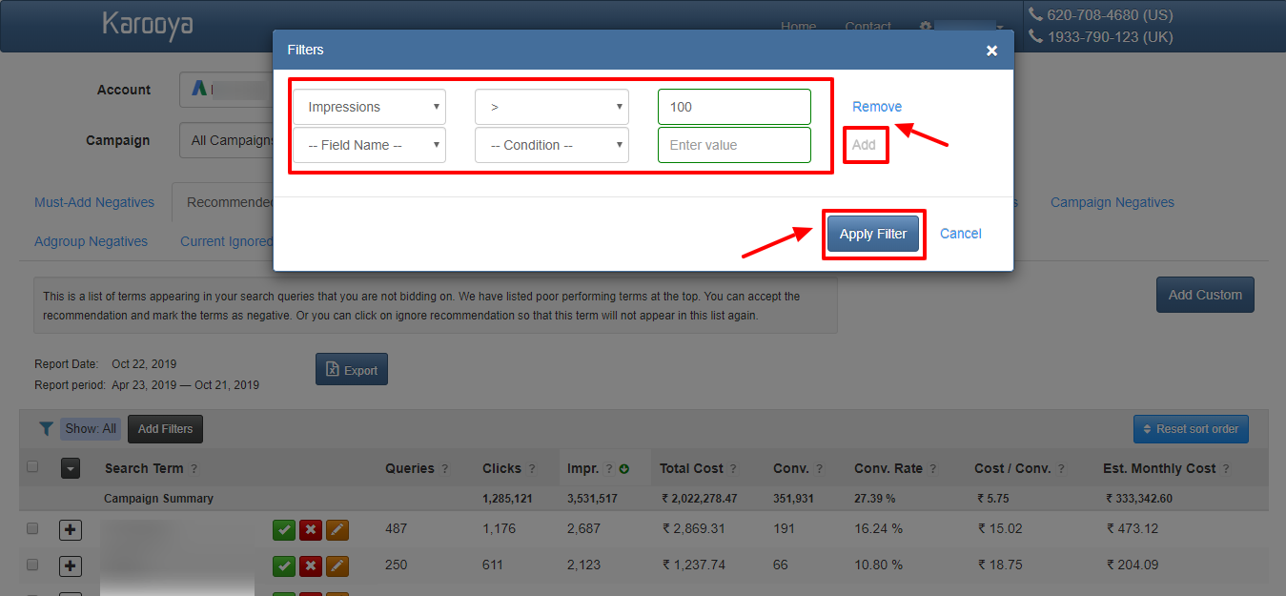Sort by Conv. Rate column header
This screenshot has height=596, width=1286.
pyautogui.click(x=888, y=468)
